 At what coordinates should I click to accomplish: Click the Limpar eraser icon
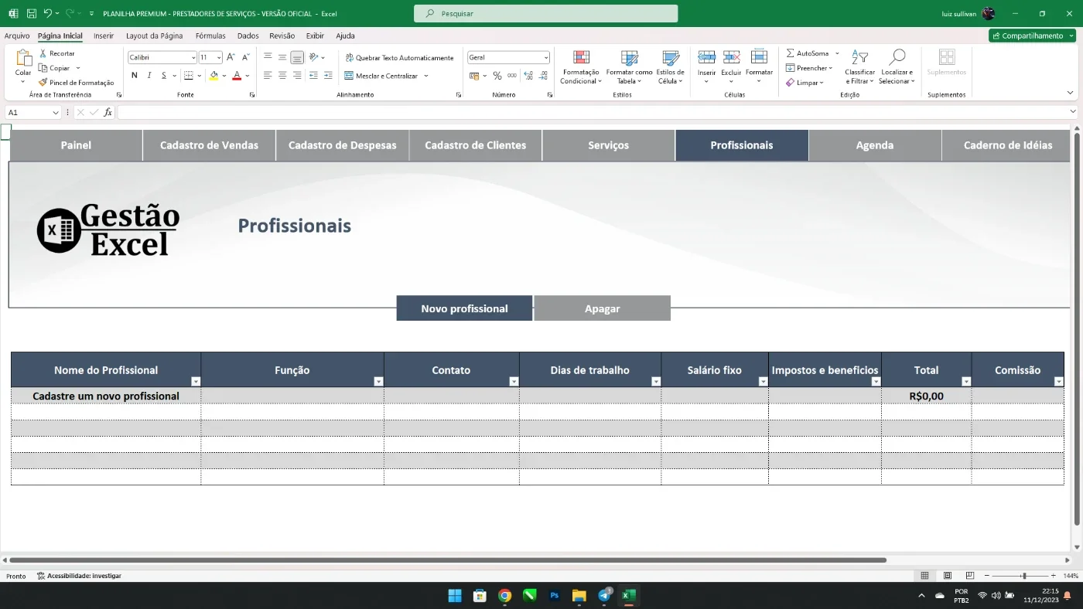[790, 82]
